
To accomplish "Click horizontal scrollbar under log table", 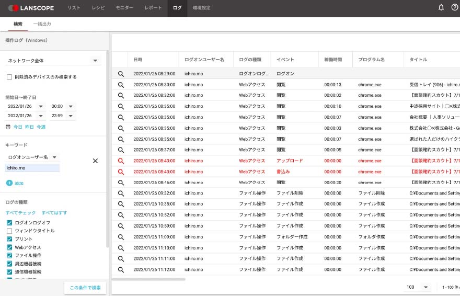I will click(x=149, y=279).
